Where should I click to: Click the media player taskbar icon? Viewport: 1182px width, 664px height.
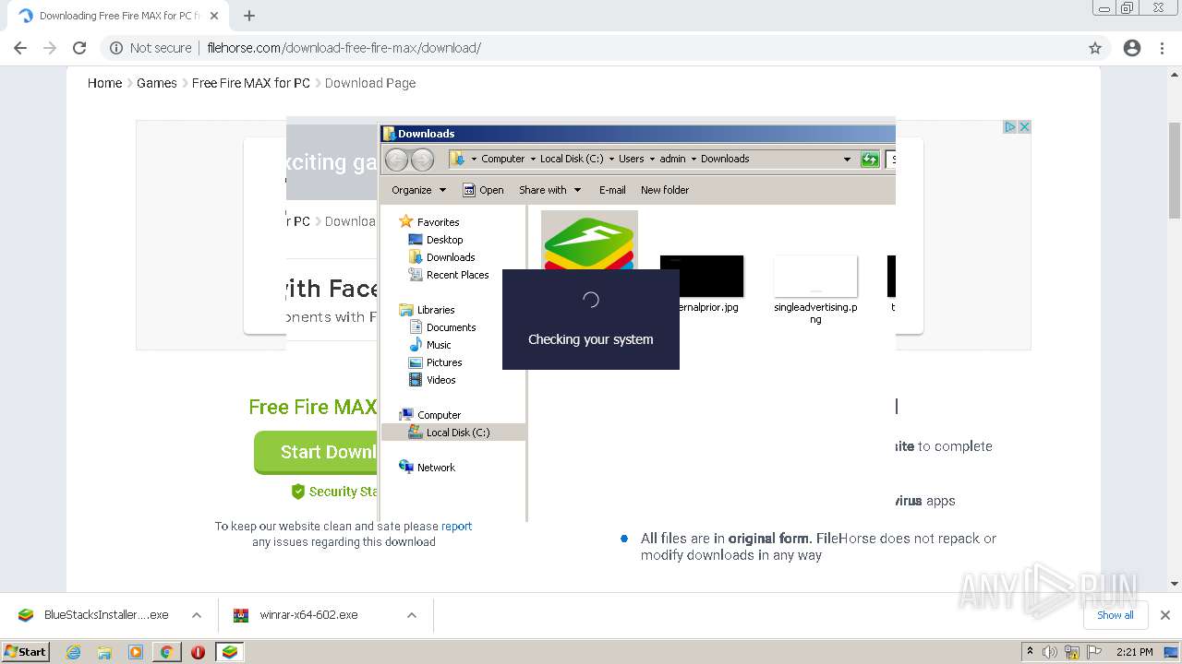136,652
